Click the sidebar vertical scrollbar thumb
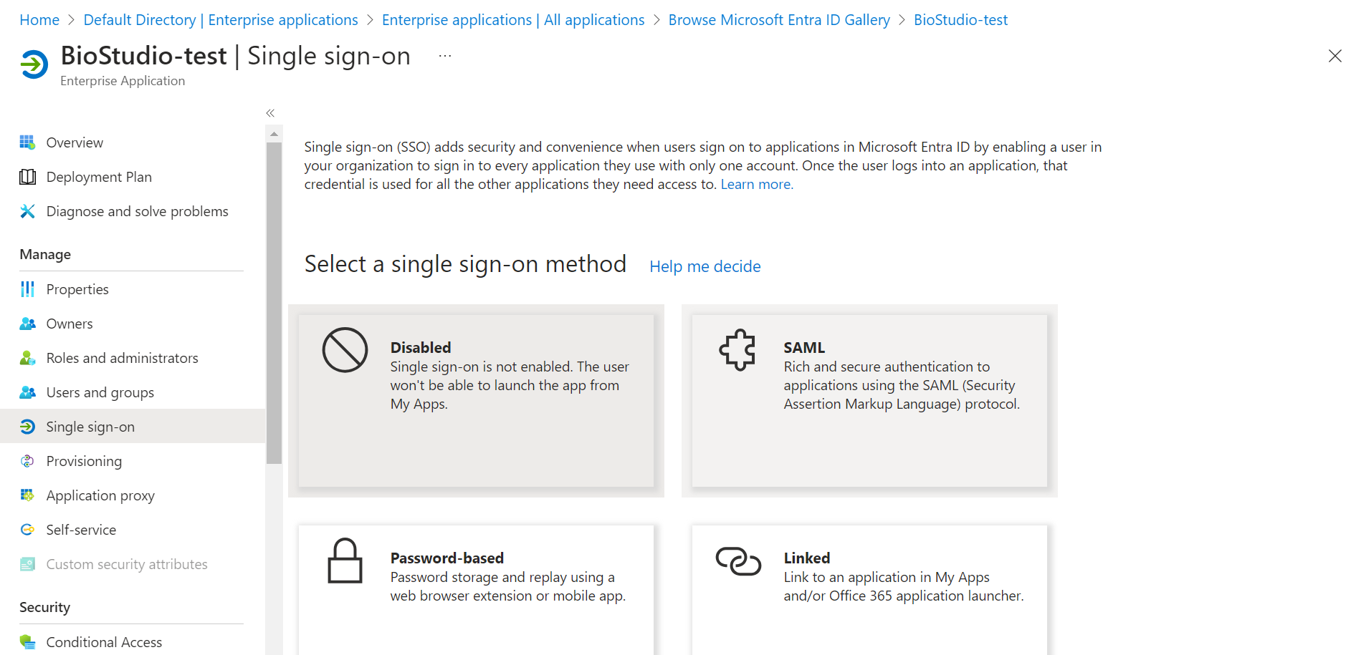1356x655 pixels. (x=274, y=303)
